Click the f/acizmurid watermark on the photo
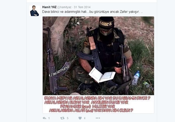Screen dimensions: 175x122 click(x=59, y=71)
